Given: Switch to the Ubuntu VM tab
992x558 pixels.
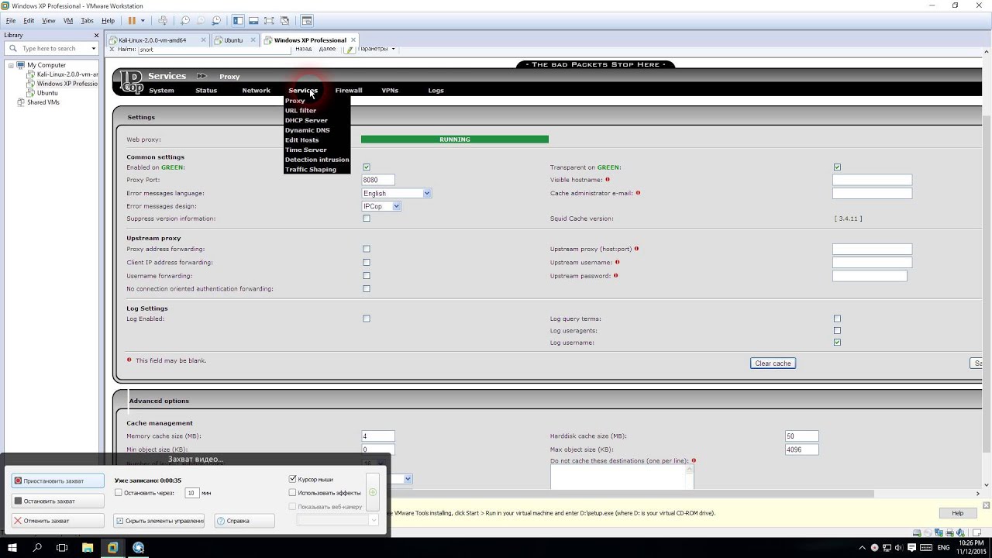Looking at the screenshot, I should point(233,40).
